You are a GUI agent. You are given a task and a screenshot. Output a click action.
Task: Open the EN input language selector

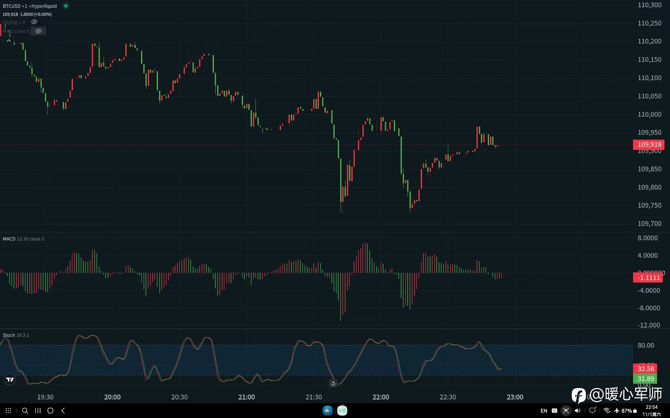pos(544,411)
